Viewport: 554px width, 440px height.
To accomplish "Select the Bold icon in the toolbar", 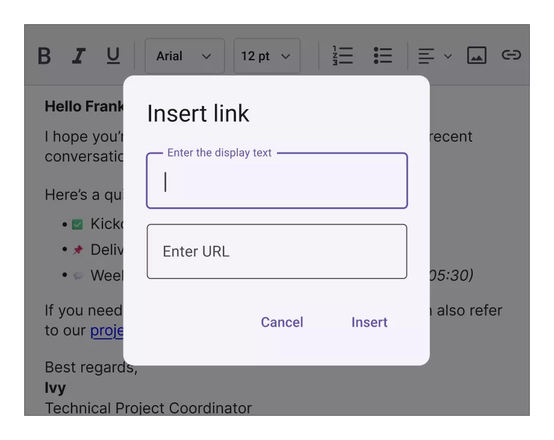I will [x=45, y=55].
